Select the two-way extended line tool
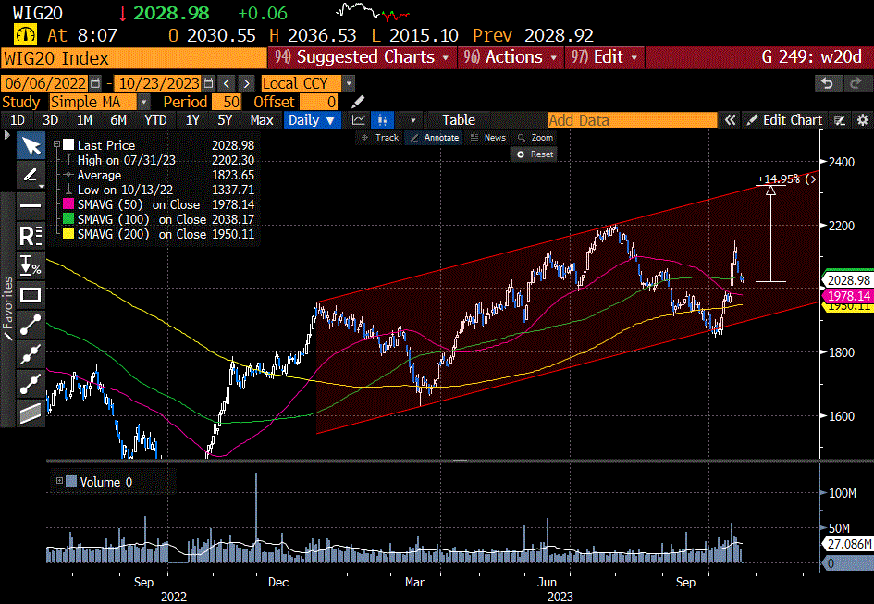874x604 pixels. [31, 354]
